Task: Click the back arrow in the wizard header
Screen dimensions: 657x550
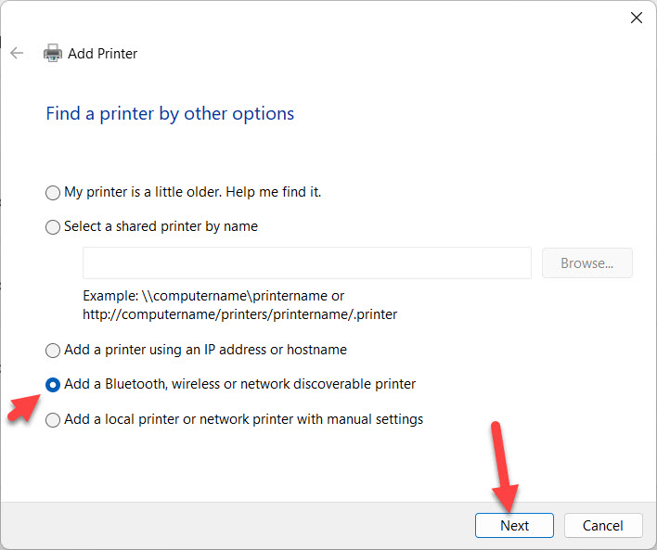Action: (x=17, y=53)
